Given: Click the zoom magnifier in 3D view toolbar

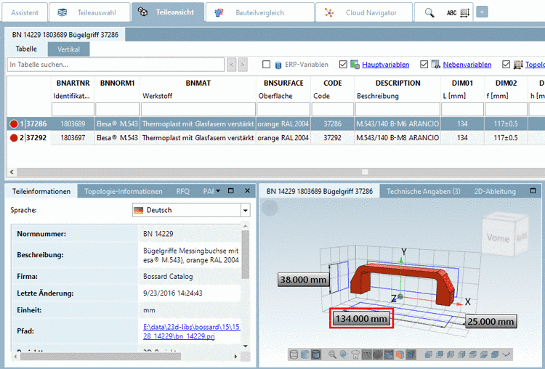Looking at the screenshot, I should (332, 354).
